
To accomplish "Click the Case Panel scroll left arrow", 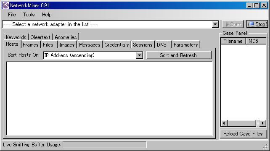I will point(224,123).
